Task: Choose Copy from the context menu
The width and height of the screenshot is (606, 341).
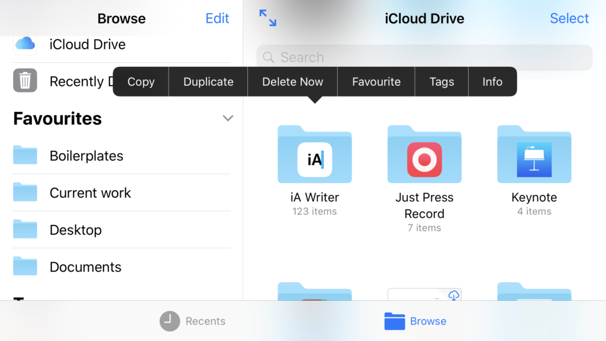Action: point(140,81)
